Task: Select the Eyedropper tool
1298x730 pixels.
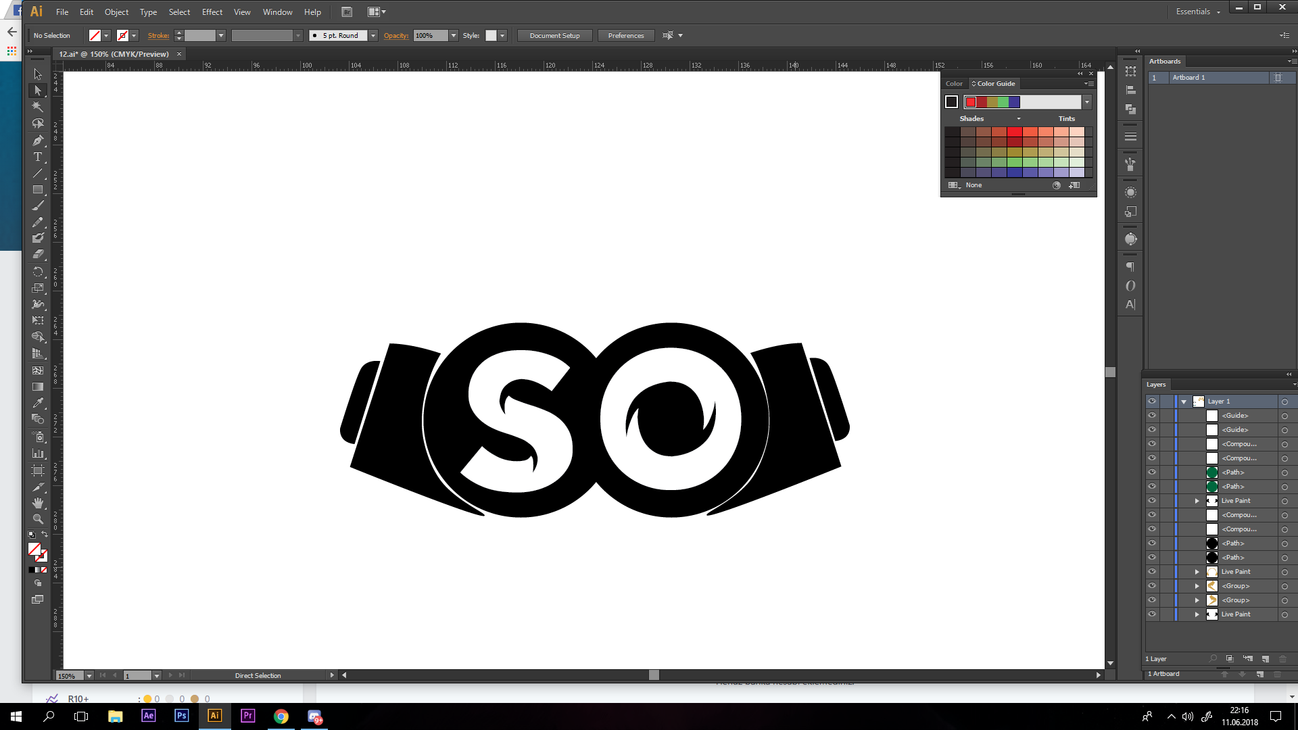Action: coord(38,403)
